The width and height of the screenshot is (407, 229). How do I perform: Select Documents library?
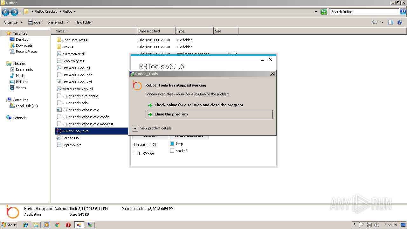tap(24, 70)
